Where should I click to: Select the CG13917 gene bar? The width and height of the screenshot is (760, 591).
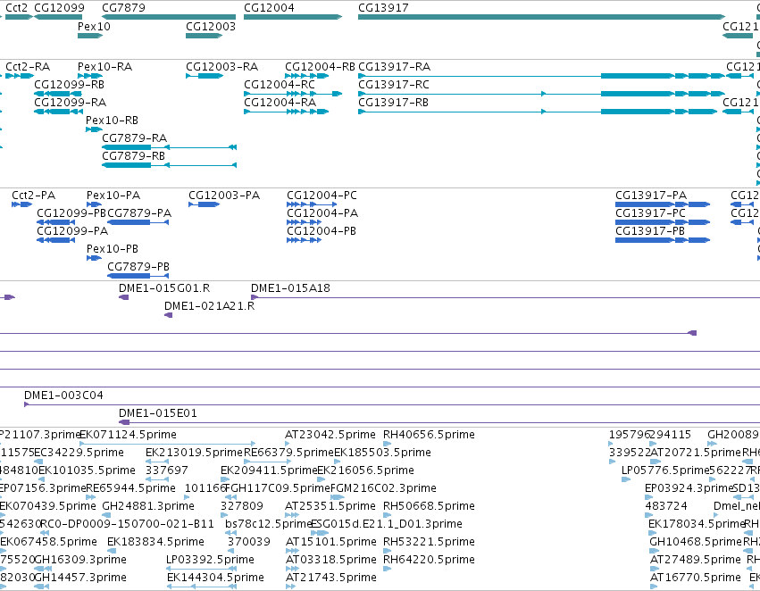click(x=542, y=17)
